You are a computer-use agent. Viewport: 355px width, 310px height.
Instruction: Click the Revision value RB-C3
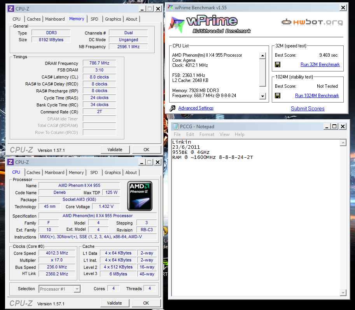click(147, 230)
